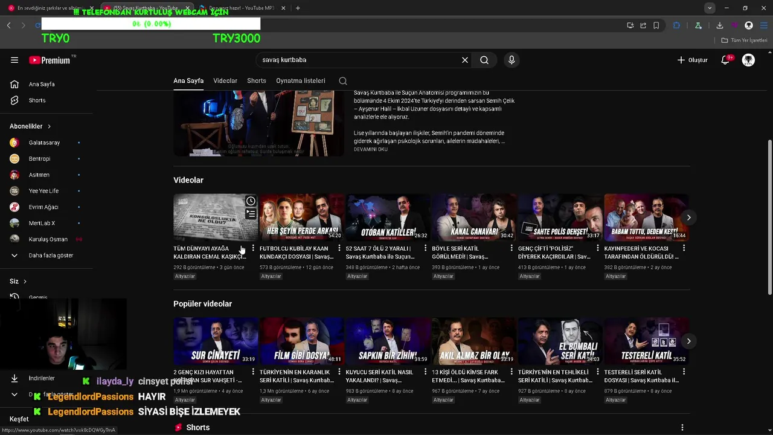Image resolution: width=773 pixels, height=435 pixels.
Task: Open the YouTube hamburger guide menu
Action: 14,60
